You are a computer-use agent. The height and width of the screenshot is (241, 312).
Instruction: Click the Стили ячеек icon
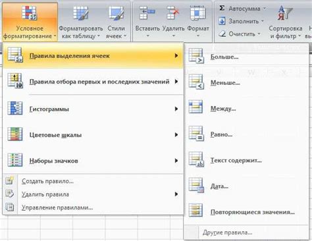[117, 13]
